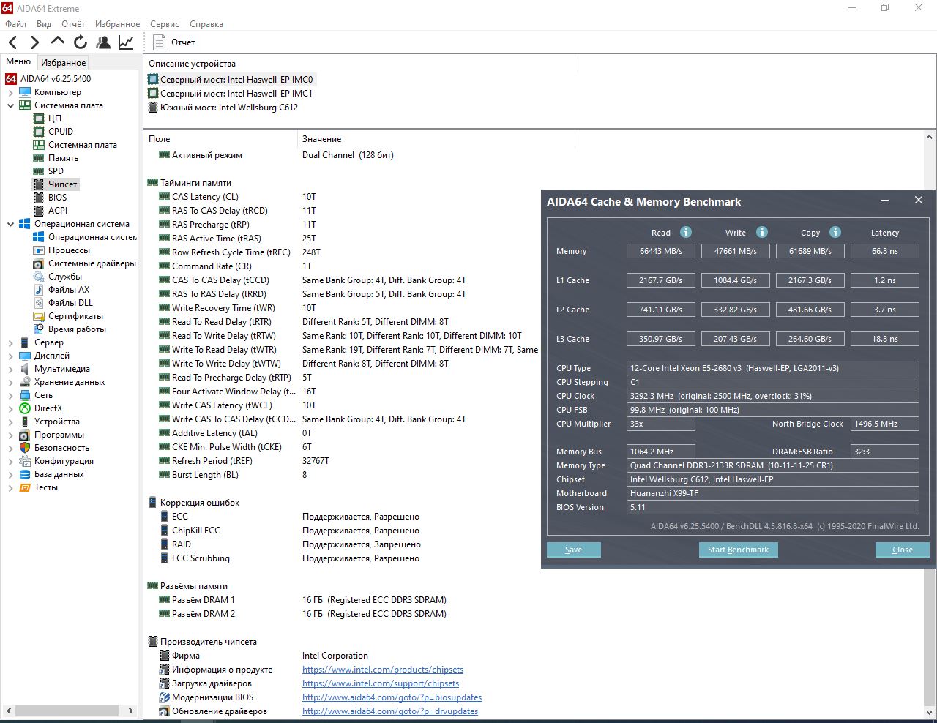Collapse the Системная плата tree node
The image size is (937, 723).
pos(10,105)
